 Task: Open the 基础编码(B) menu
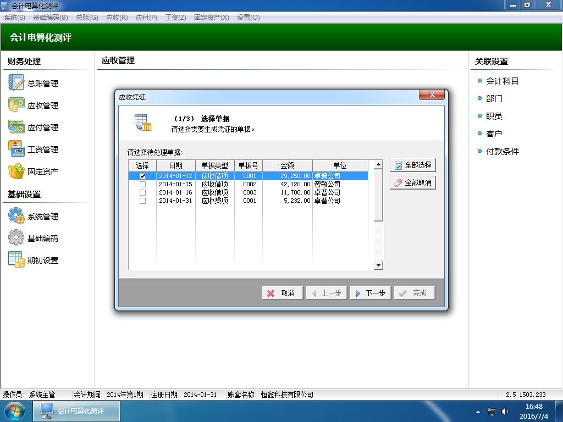pyautogui.click(x=50, y=17)
